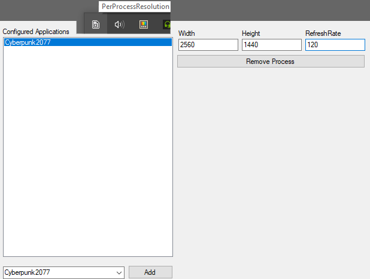Click the Add button
The image size is (370, 279).
point(150,272)
